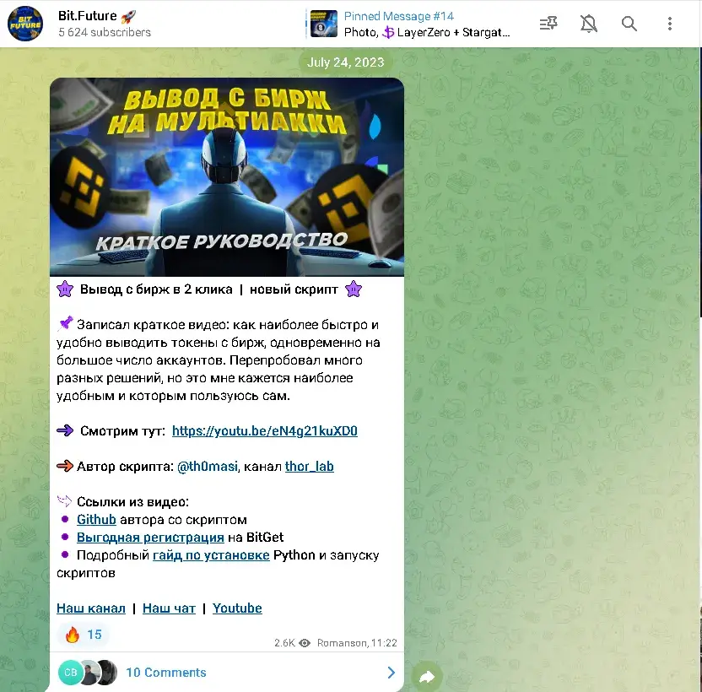Image resolution: width=702 pixels, height=692 pixels.
Task: Open the Bit.Future channel avatar
Action: click(25, 24)
